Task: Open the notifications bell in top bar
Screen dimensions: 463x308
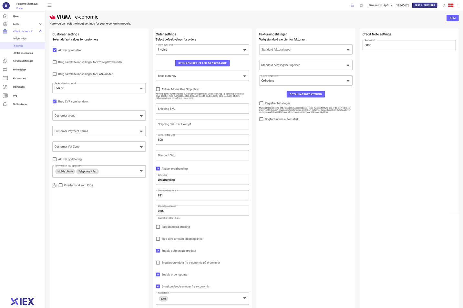Action: pyautogui.click(x=444, y=5)
